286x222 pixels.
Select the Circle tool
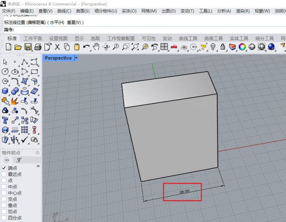pyautogui.click(x=5, y=71)
